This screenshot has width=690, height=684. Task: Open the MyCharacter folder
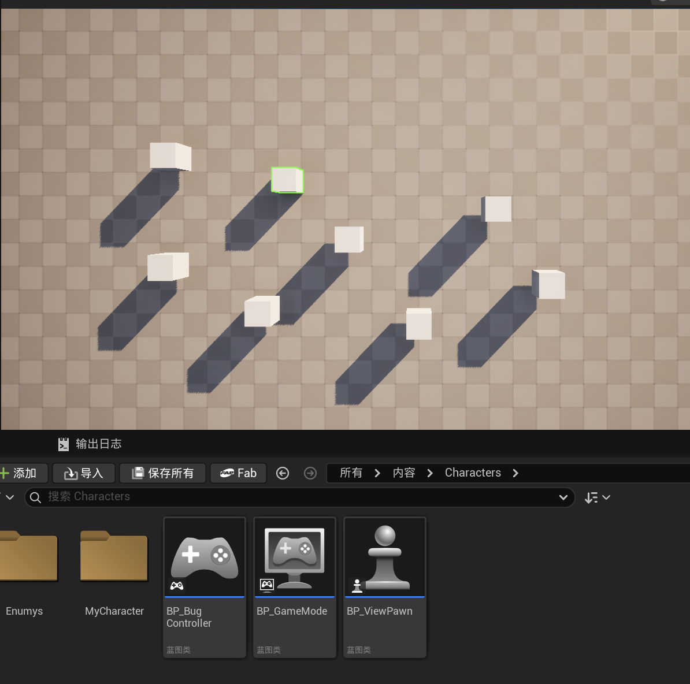click(x=114, y=557)
